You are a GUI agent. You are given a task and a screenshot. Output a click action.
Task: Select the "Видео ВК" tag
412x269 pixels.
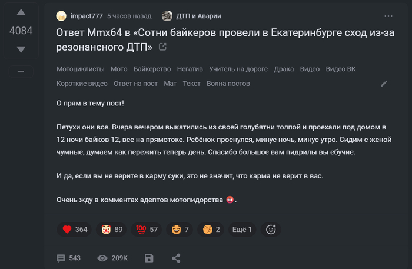pyautogui.click(x=341, y=69)
